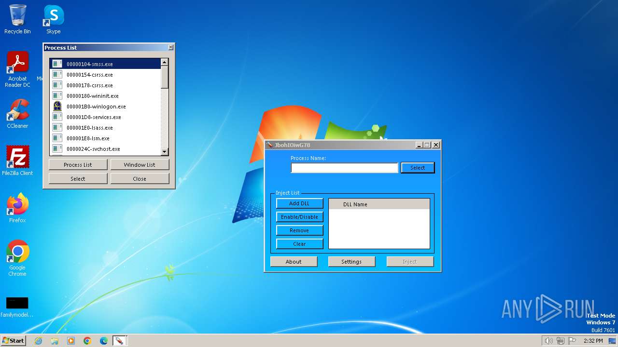Open the Start menu

13,340
